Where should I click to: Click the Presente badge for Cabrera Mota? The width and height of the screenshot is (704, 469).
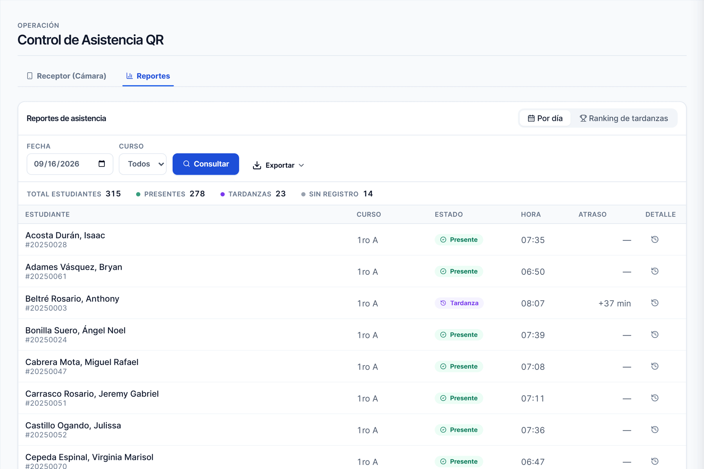[459, 366]
